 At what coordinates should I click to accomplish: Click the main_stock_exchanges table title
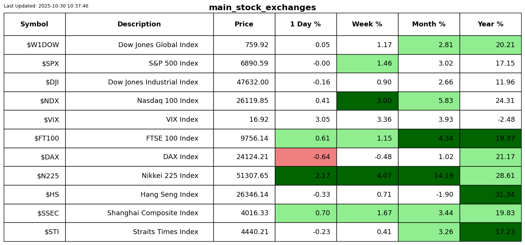point(262,8)
